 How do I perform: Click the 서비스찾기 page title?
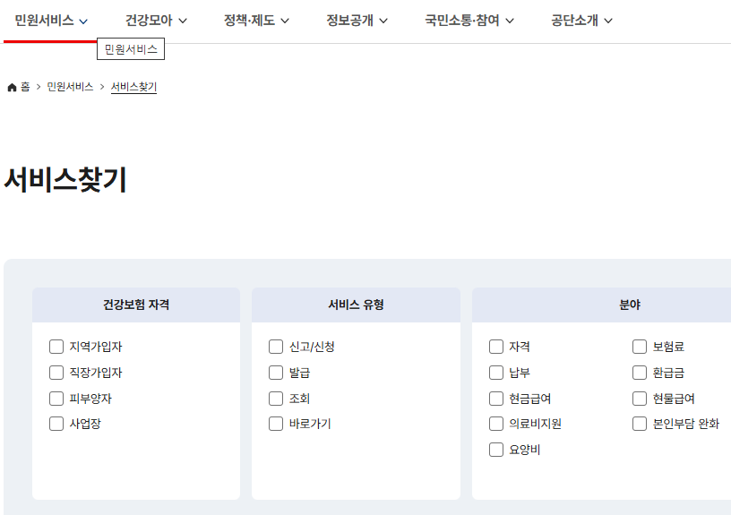coord(65,180)
